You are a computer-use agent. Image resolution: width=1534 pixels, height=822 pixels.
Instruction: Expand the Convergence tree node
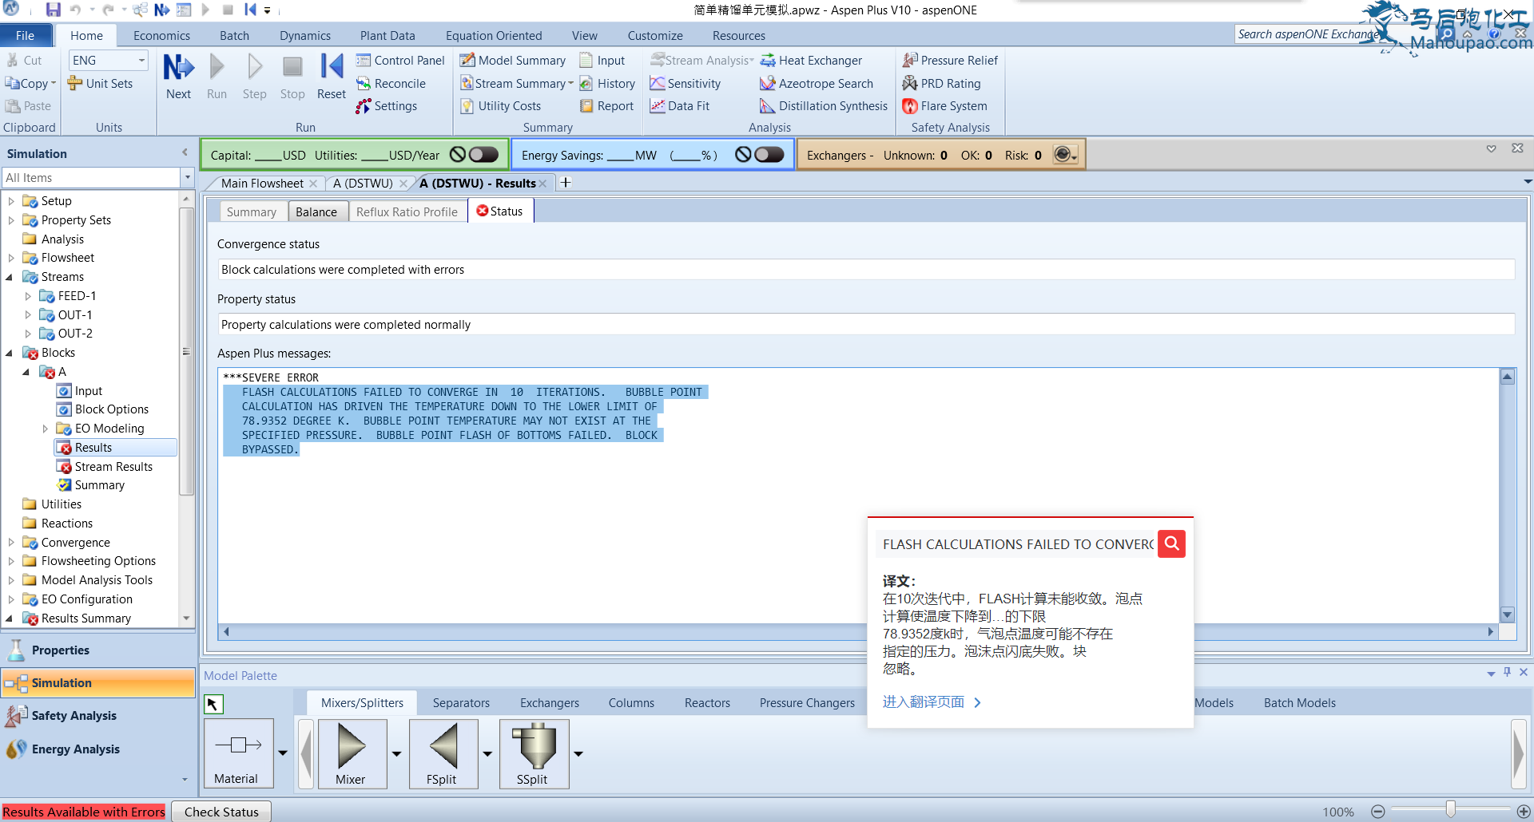[x=10, y=543]
